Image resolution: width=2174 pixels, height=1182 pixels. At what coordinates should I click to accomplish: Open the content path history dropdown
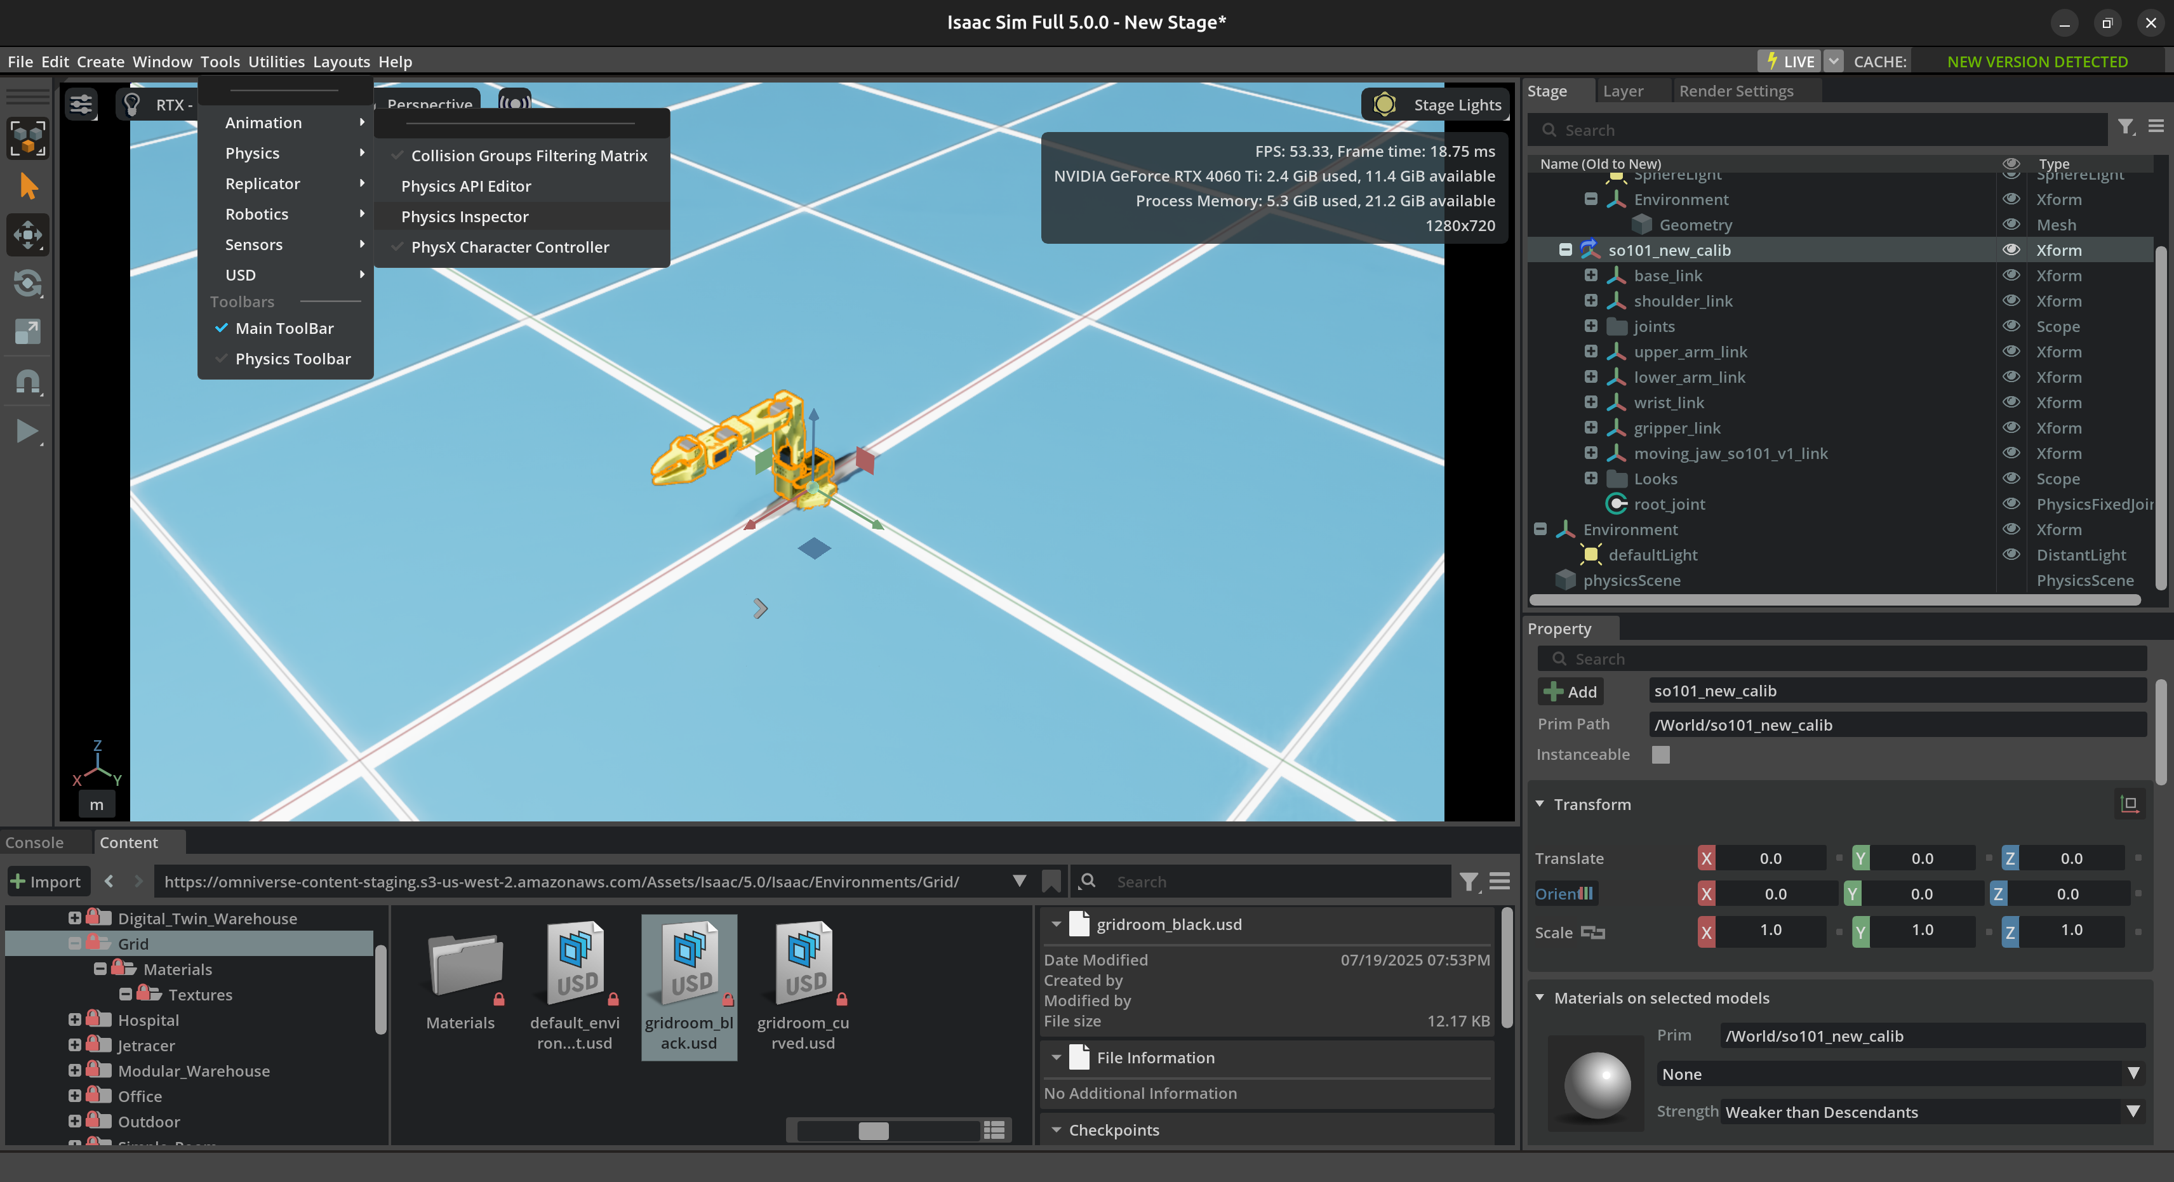(1020, 881)
